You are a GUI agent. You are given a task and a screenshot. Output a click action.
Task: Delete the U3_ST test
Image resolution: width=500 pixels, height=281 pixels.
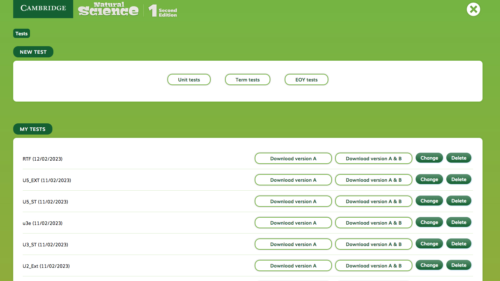click(459, 244)
